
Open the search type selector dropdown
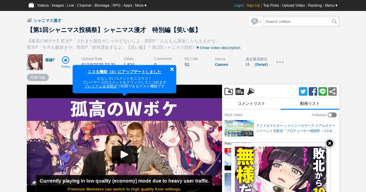(256, 21)
